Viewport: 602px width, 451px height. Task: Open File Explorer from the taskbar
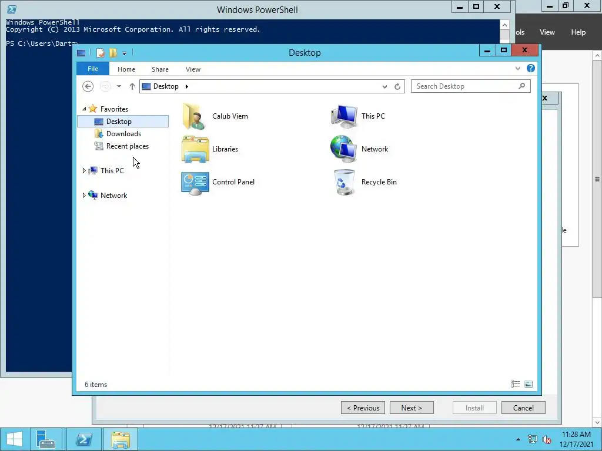click(x=120, y=439)
